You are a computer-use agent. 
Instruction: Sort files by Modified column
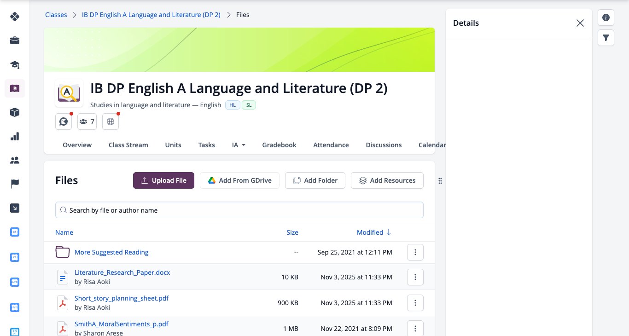(374, 232)
